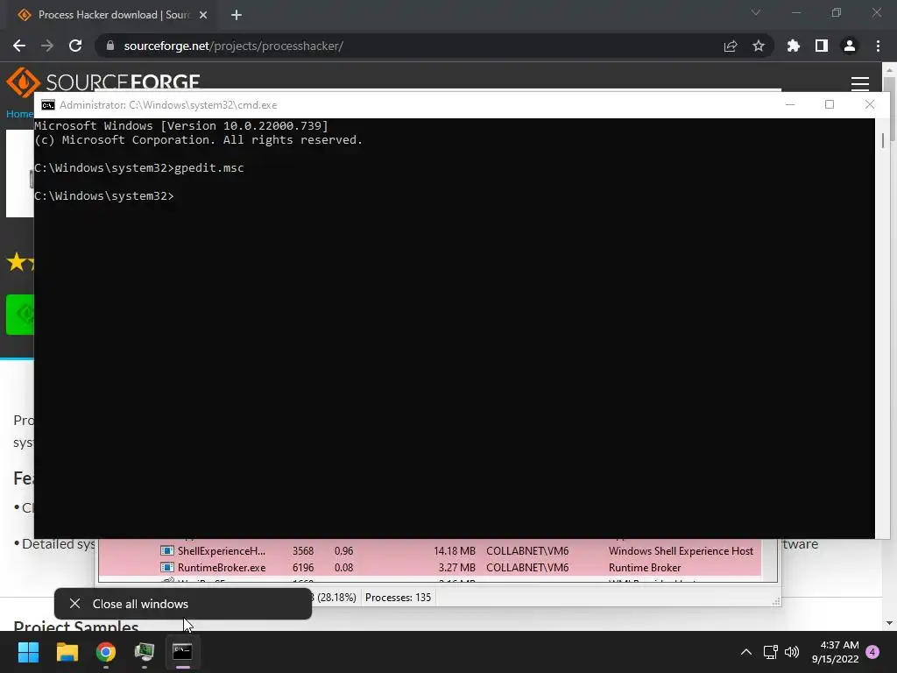
Task: Open Chrome extensions puzzle icon
Action: tap(793, 46)
